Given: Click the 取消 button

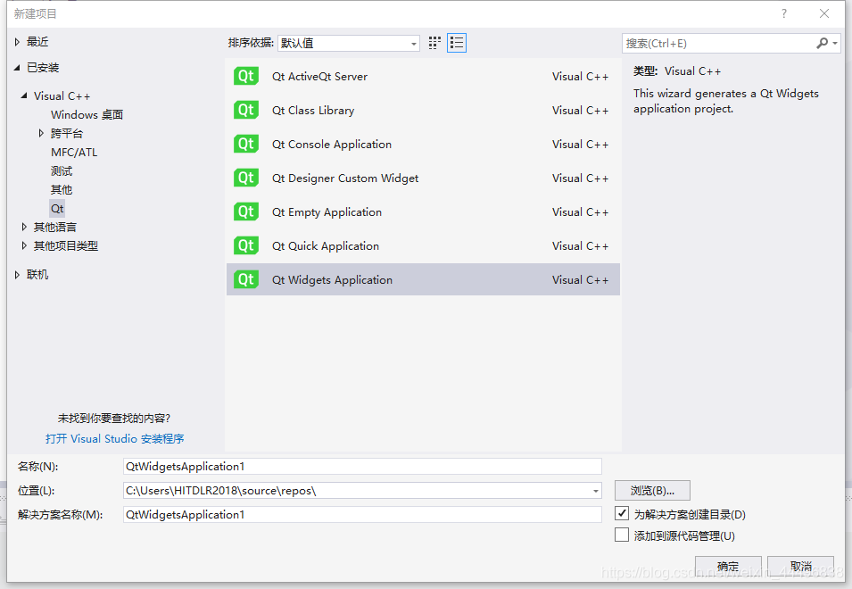Looking at the screenshot, I should (800, 566).
